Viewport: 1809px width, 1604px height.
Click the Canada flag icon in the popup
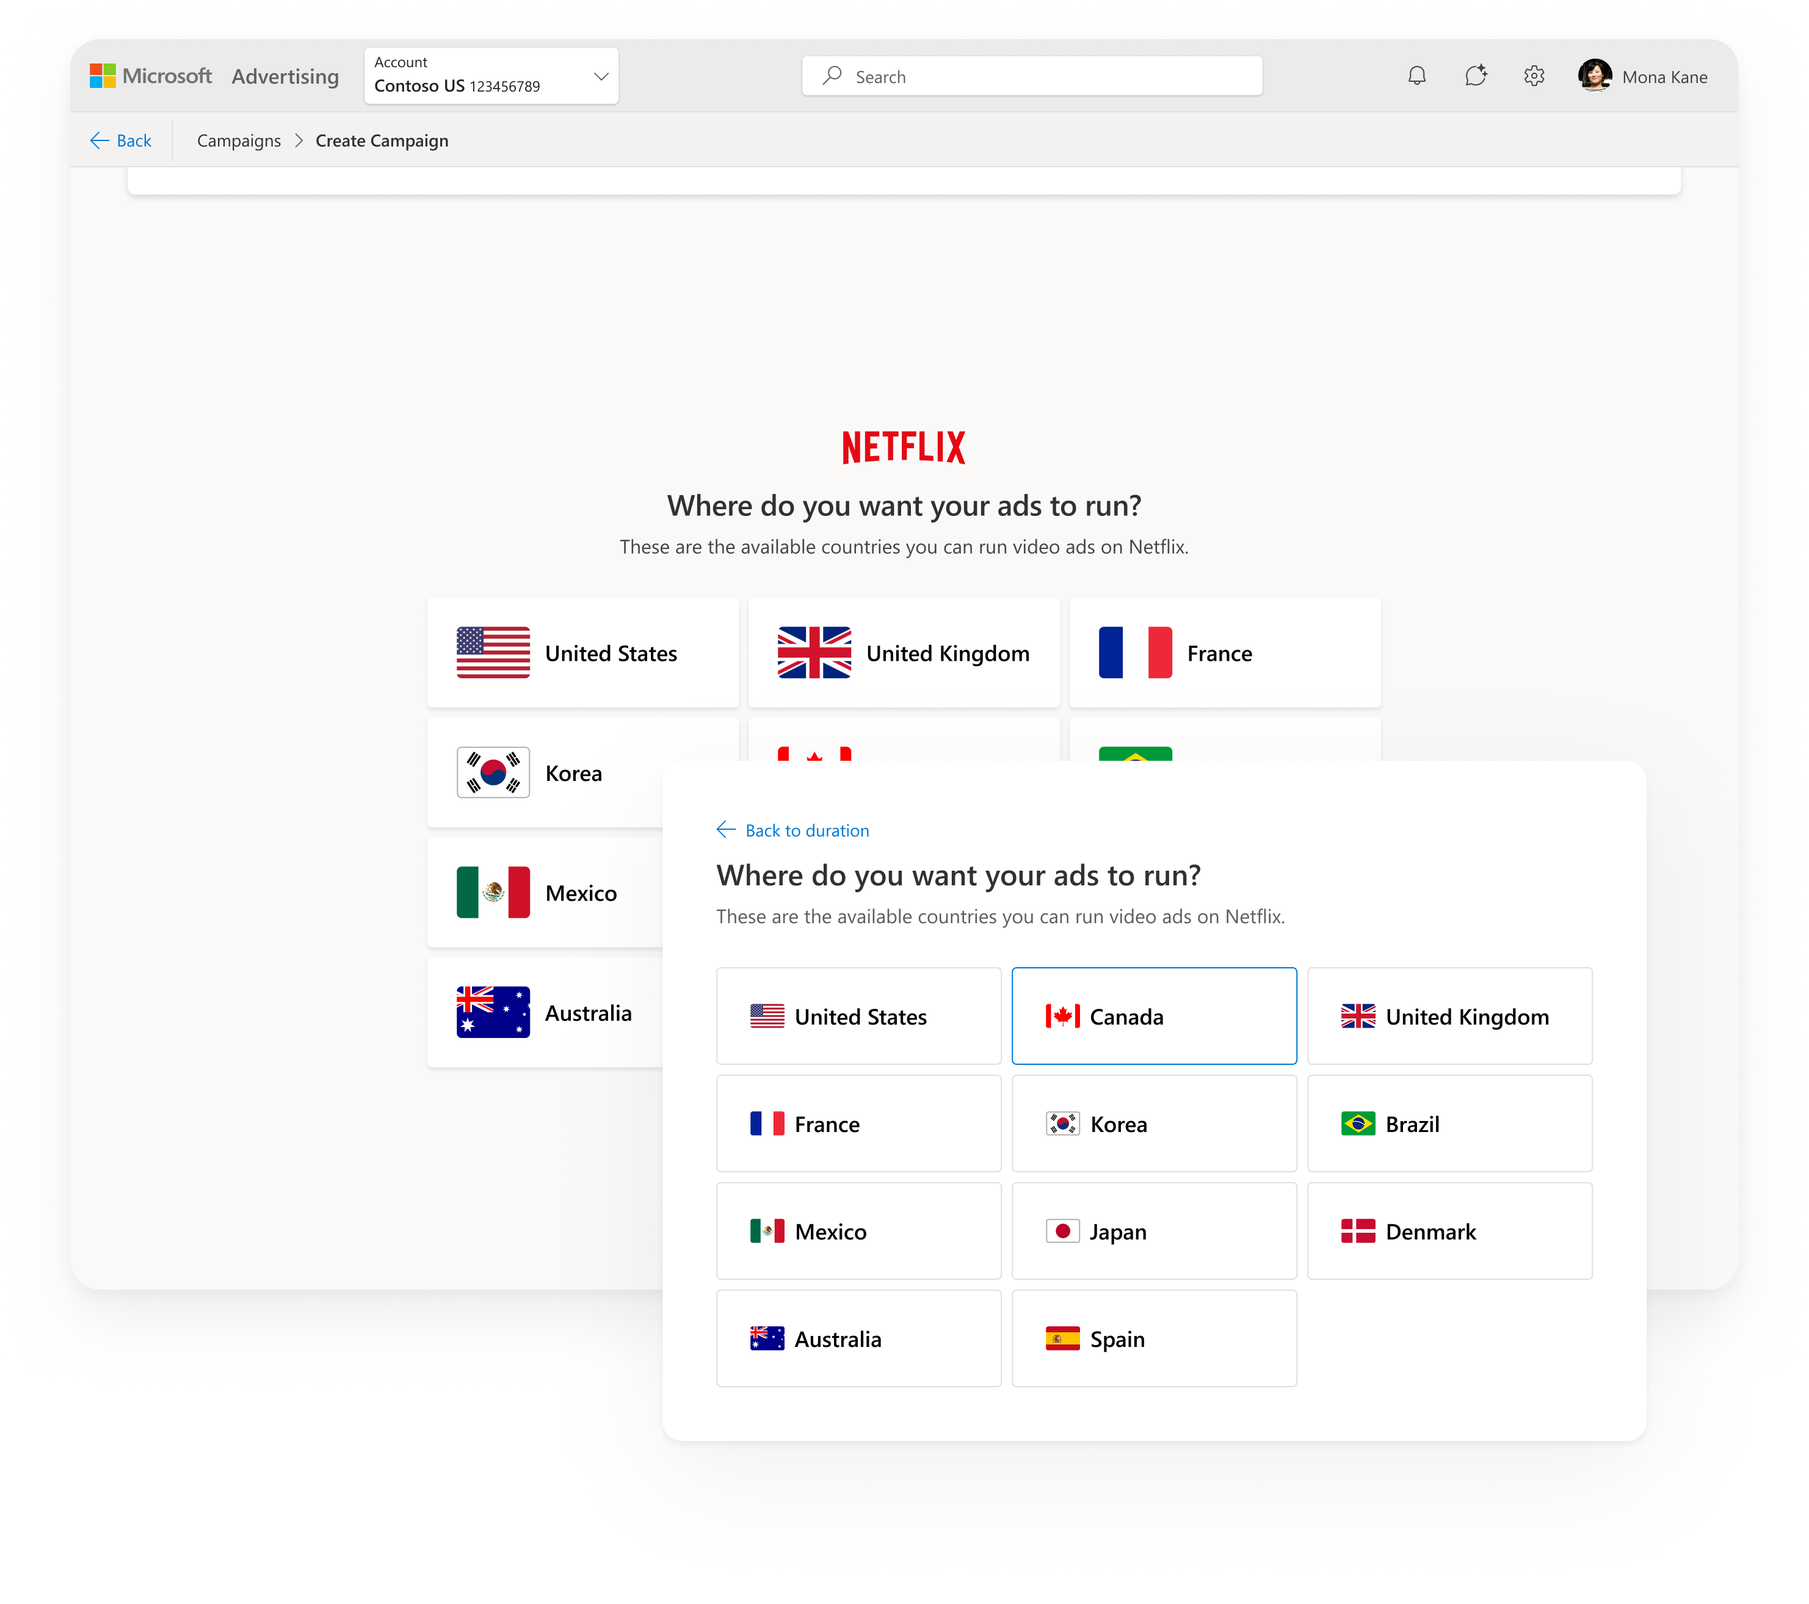tap(1063, 1016)
